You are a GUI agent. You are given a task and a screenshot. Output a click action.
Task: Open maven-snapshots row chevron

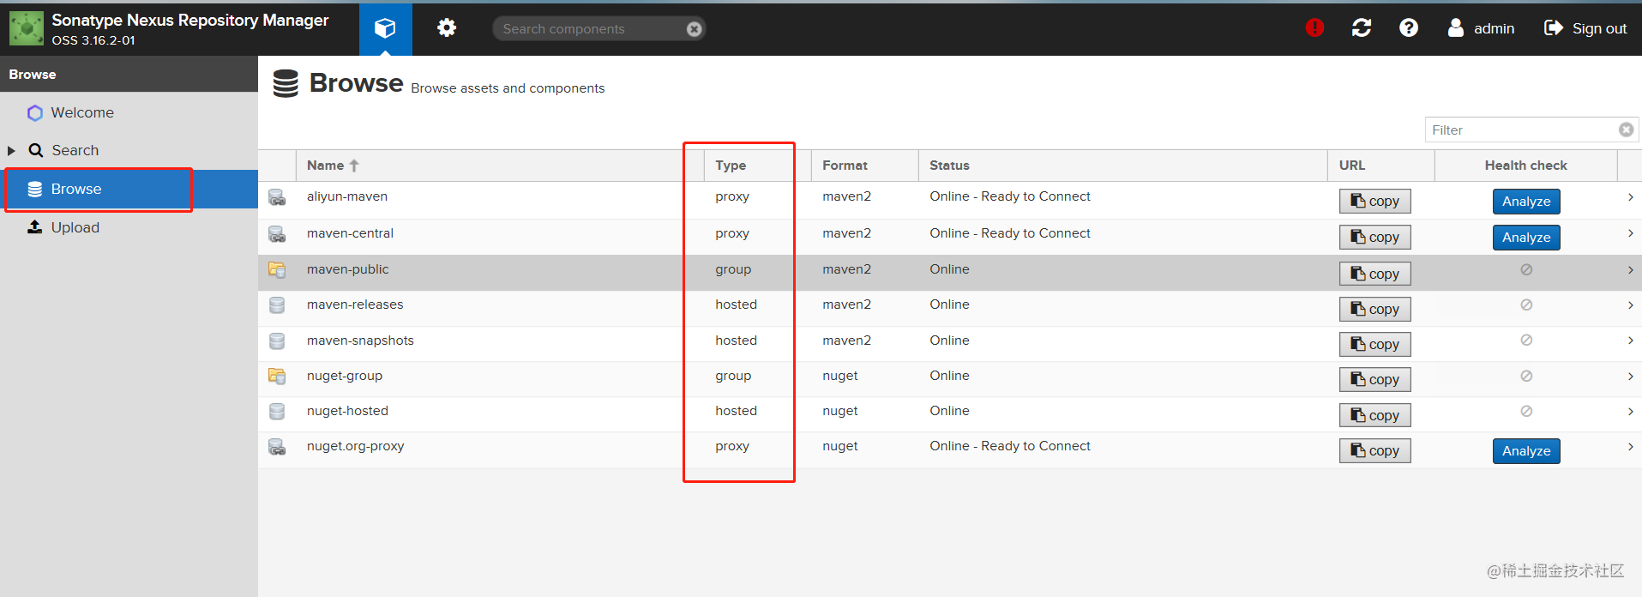[x=1630, y=341]
